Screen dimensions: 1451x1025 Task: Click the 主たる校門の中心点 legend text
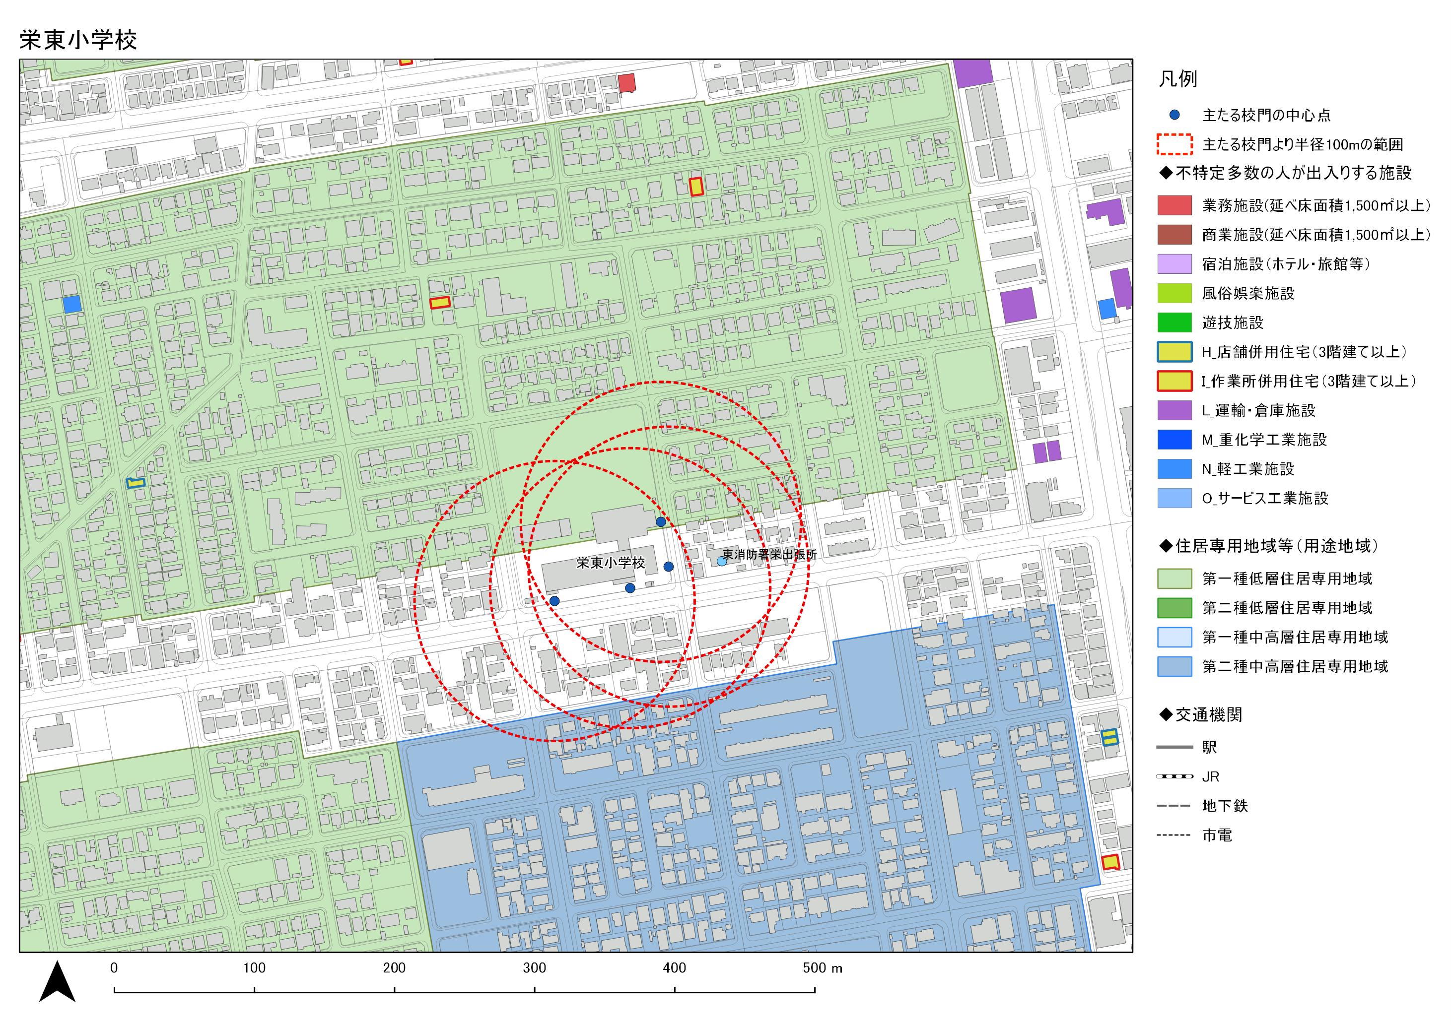pyautogui.click(x=1266, y=115)
